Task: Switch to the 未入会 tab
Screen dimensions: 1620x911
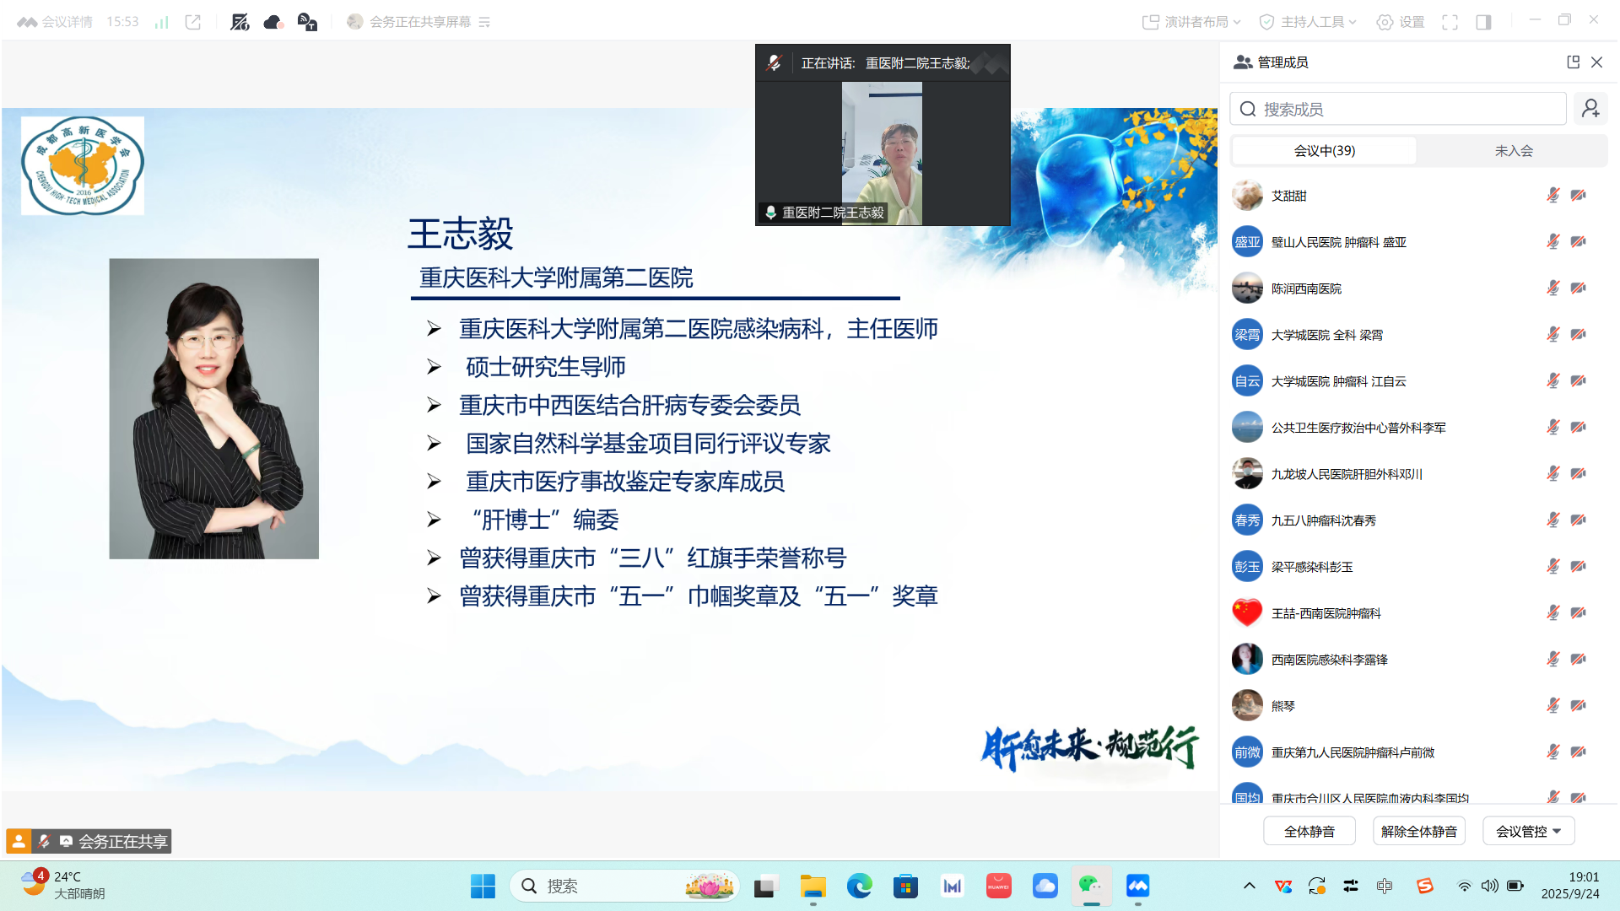Action: pyautogui.click(x=1515, y=150)
